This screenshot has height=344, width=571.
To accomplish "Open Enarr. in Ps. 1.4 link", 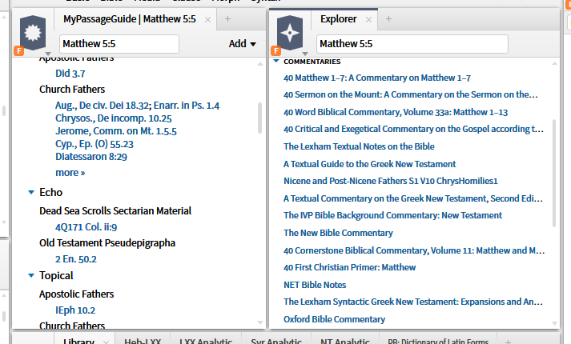I will click(187, 106).
